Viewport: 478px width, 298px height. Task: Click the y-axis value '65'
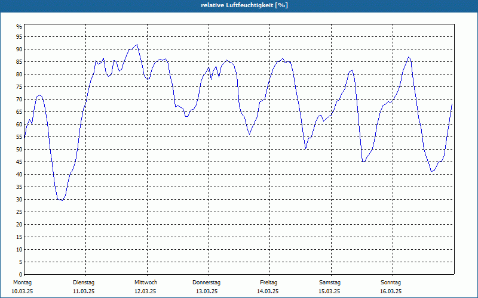pyautogui.click(x=19, y=112)
